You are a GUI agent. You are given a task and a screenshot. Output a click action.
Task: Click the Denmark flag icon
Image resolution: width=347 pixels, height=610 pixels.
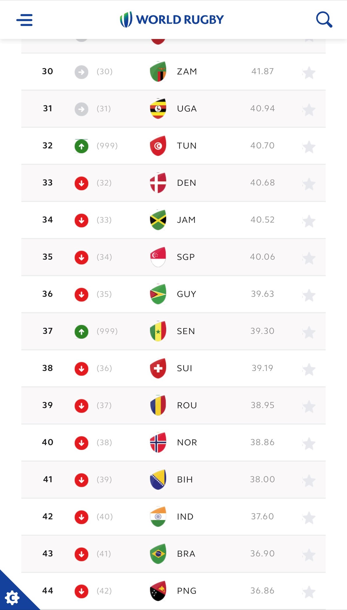point(158,183)
